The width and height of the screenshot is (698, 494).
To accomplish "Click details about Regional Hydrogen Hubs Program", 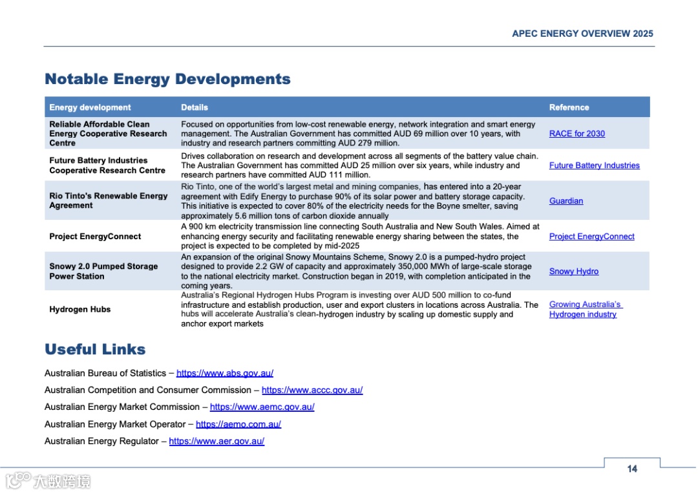I will pos(360,310).
